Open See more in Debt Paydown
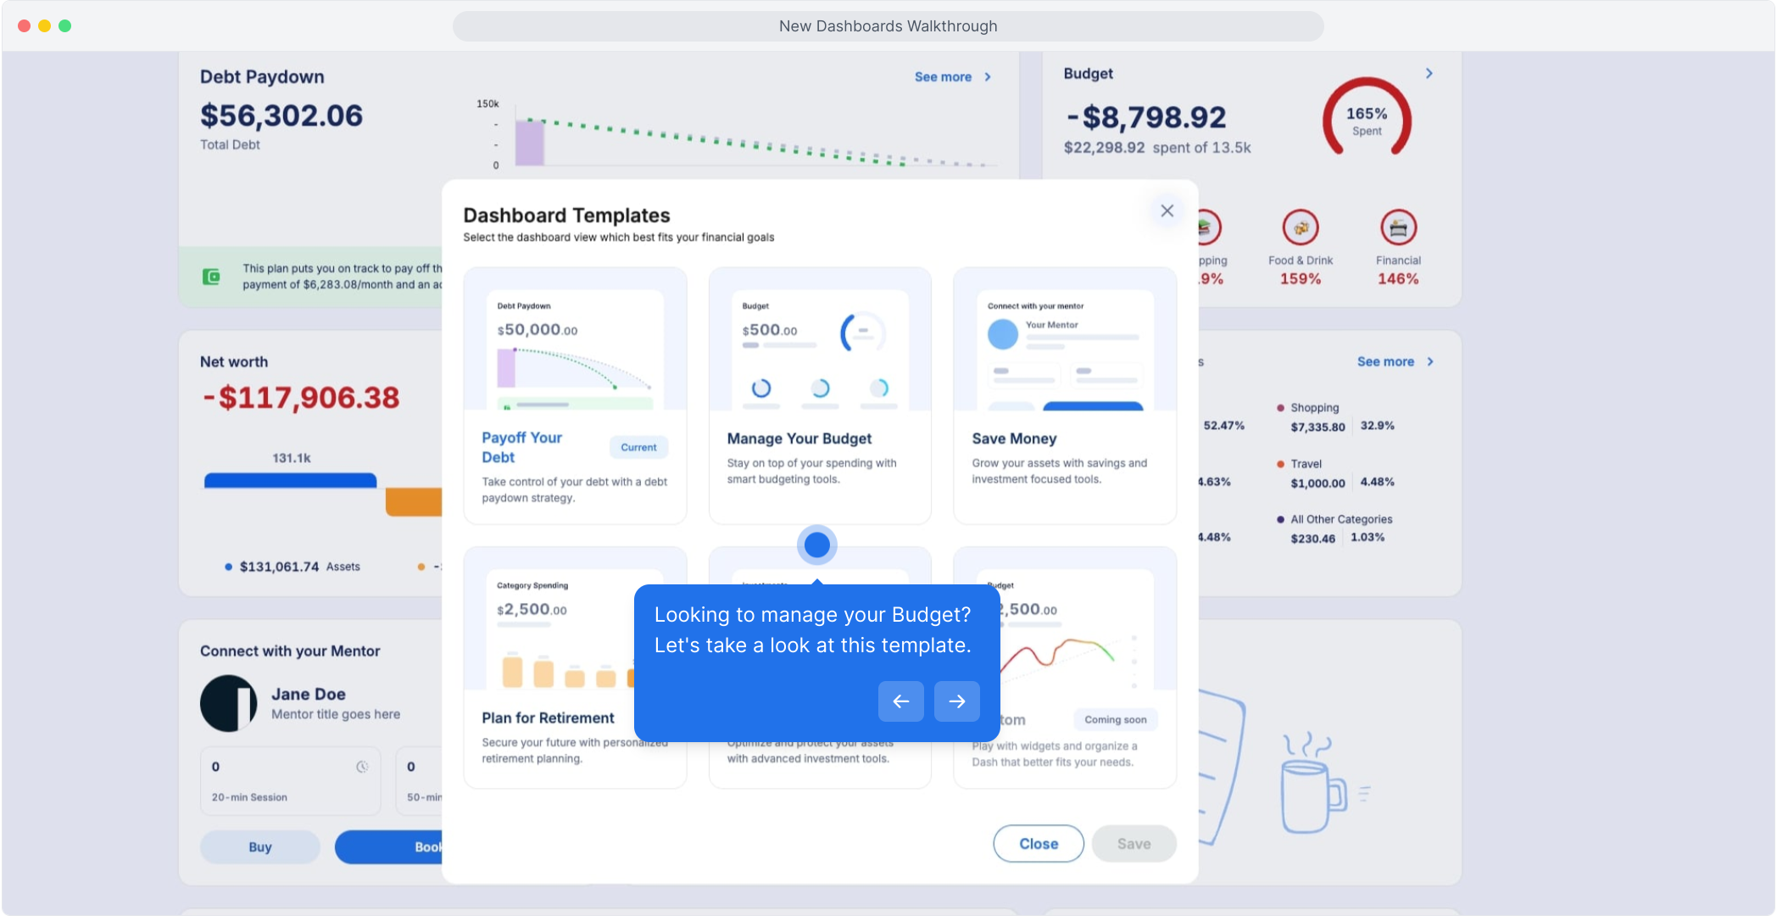Screen dimensions: 1777x916 pos(952,77)
